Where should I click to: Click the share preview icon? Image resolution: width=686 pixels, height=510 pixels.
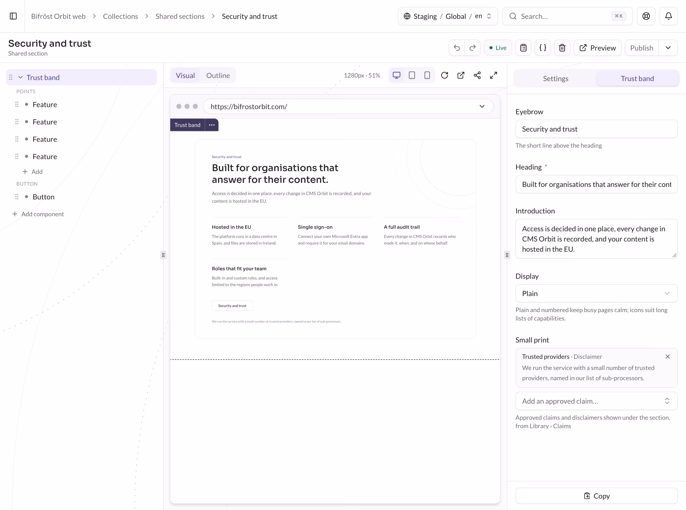point(477,75)
